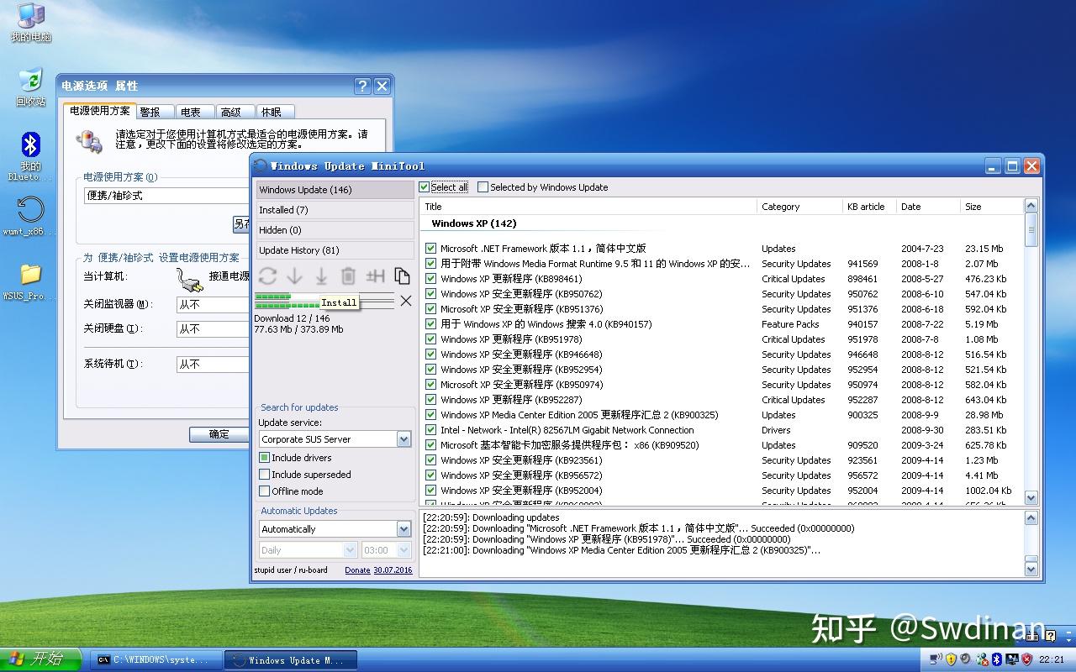Viewport: 1076px width, 672px height.
Task: Click the Hide updates ±H icon
Action: [375, 276]
